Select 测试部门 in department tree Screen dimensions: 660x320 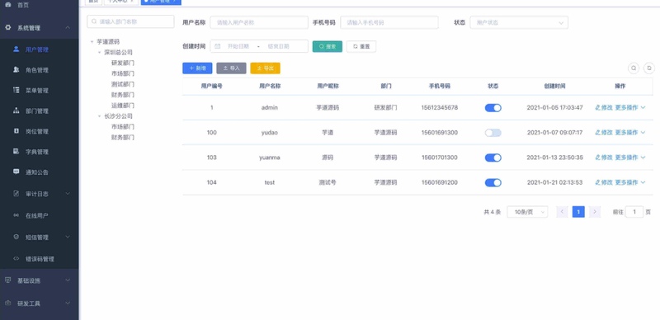click(122, 84)
